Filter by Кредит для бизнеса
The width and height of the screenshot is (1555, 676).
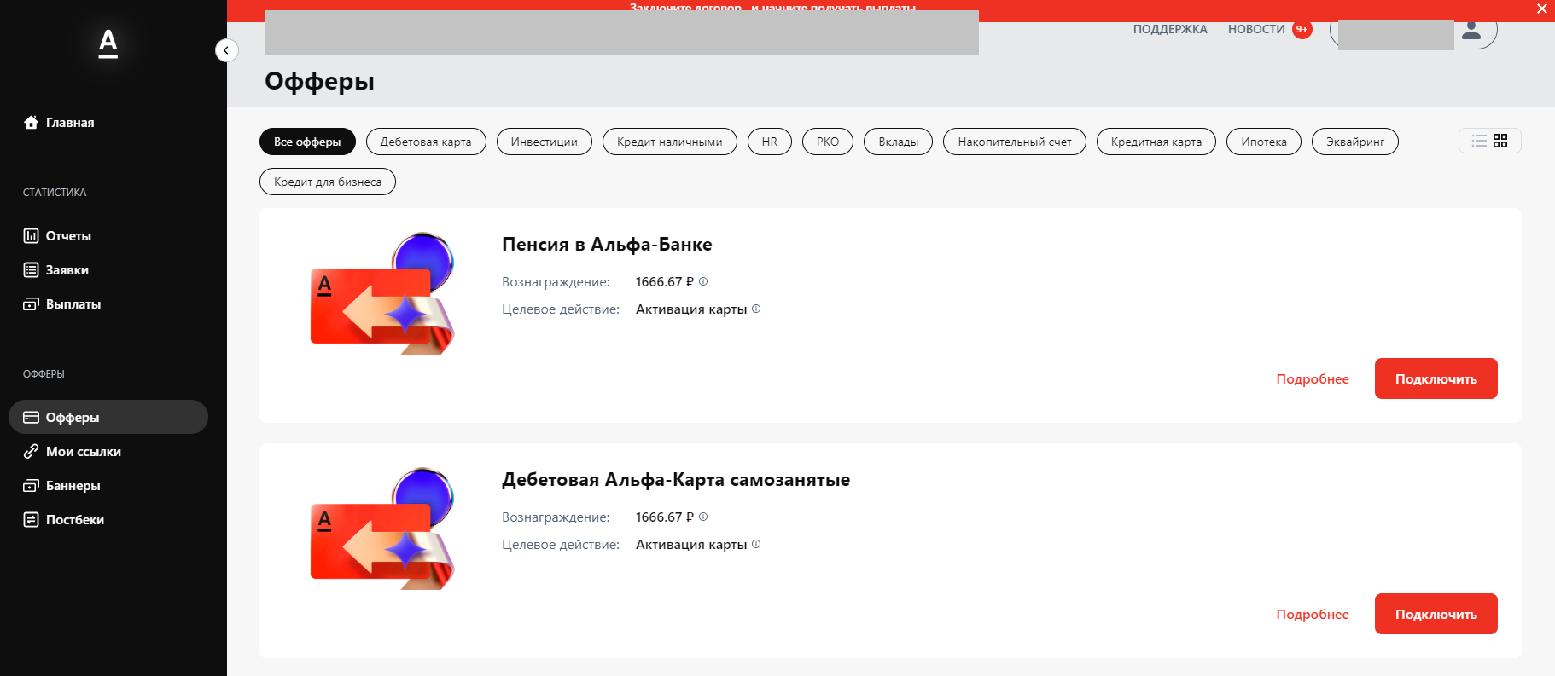[x=328, y=182]
